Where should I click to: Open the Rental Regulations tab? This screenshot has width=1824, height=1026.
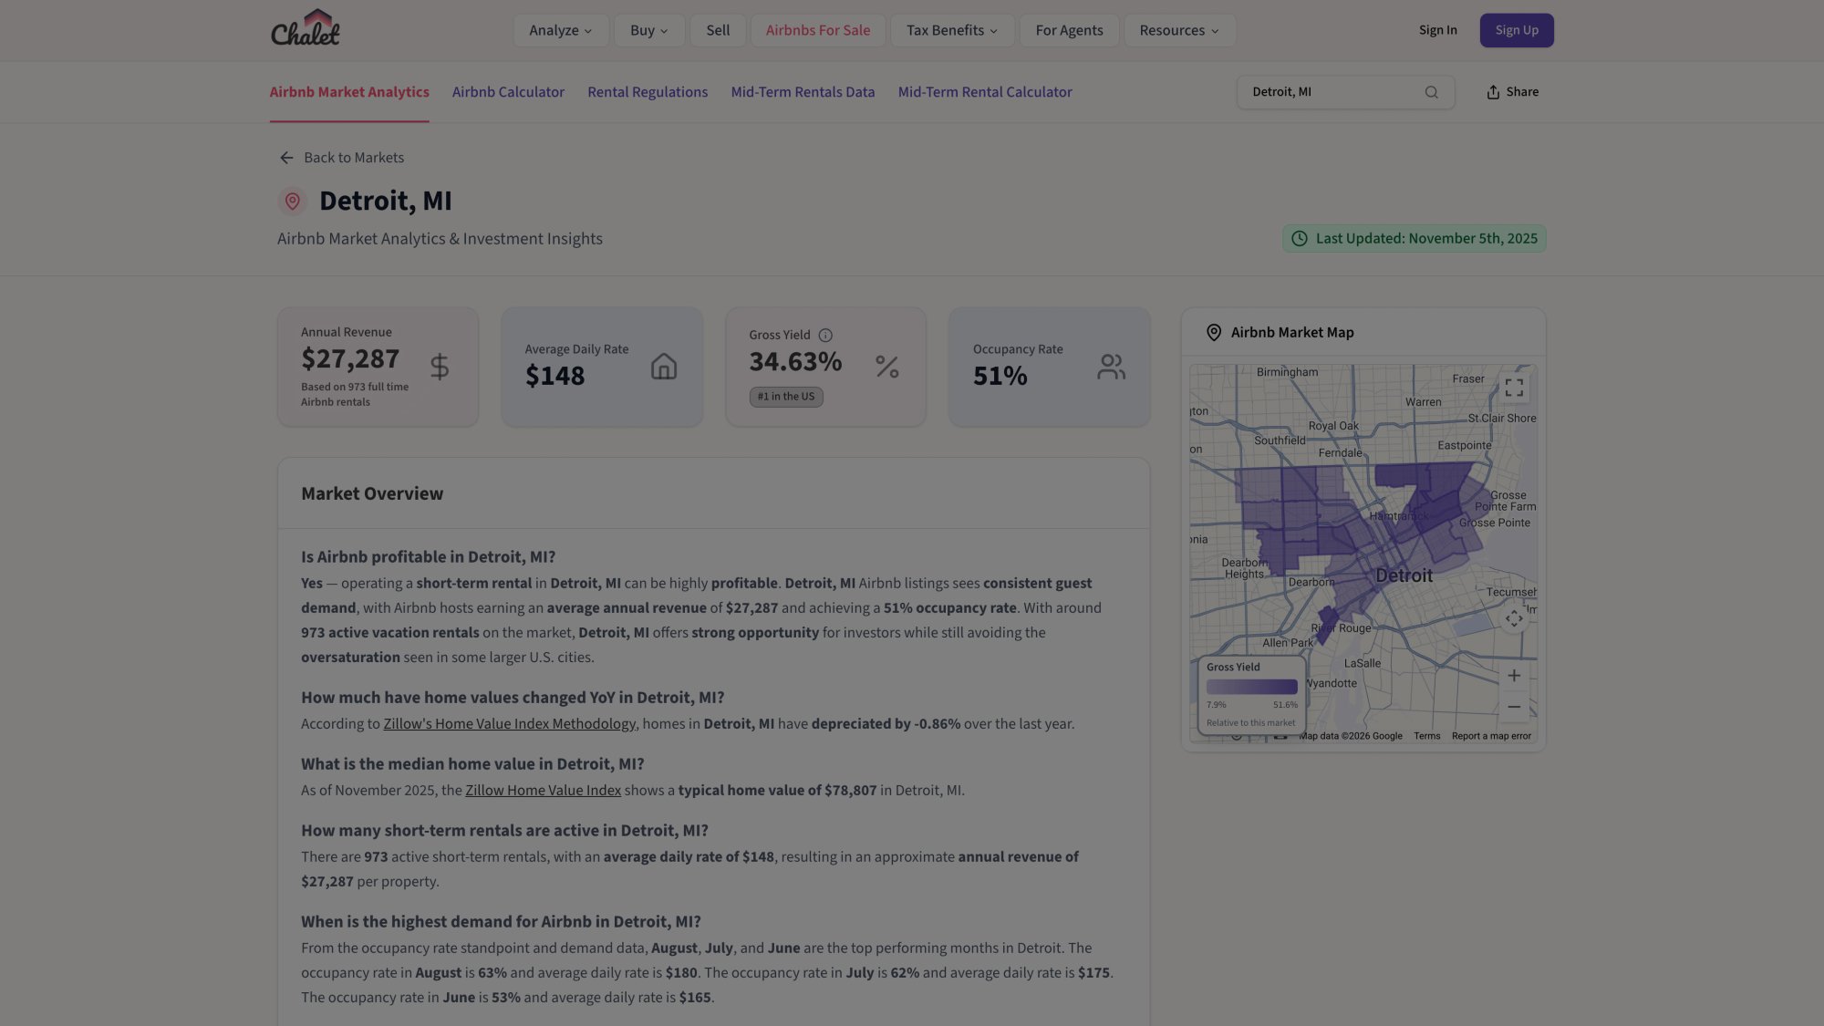point(648,92)
